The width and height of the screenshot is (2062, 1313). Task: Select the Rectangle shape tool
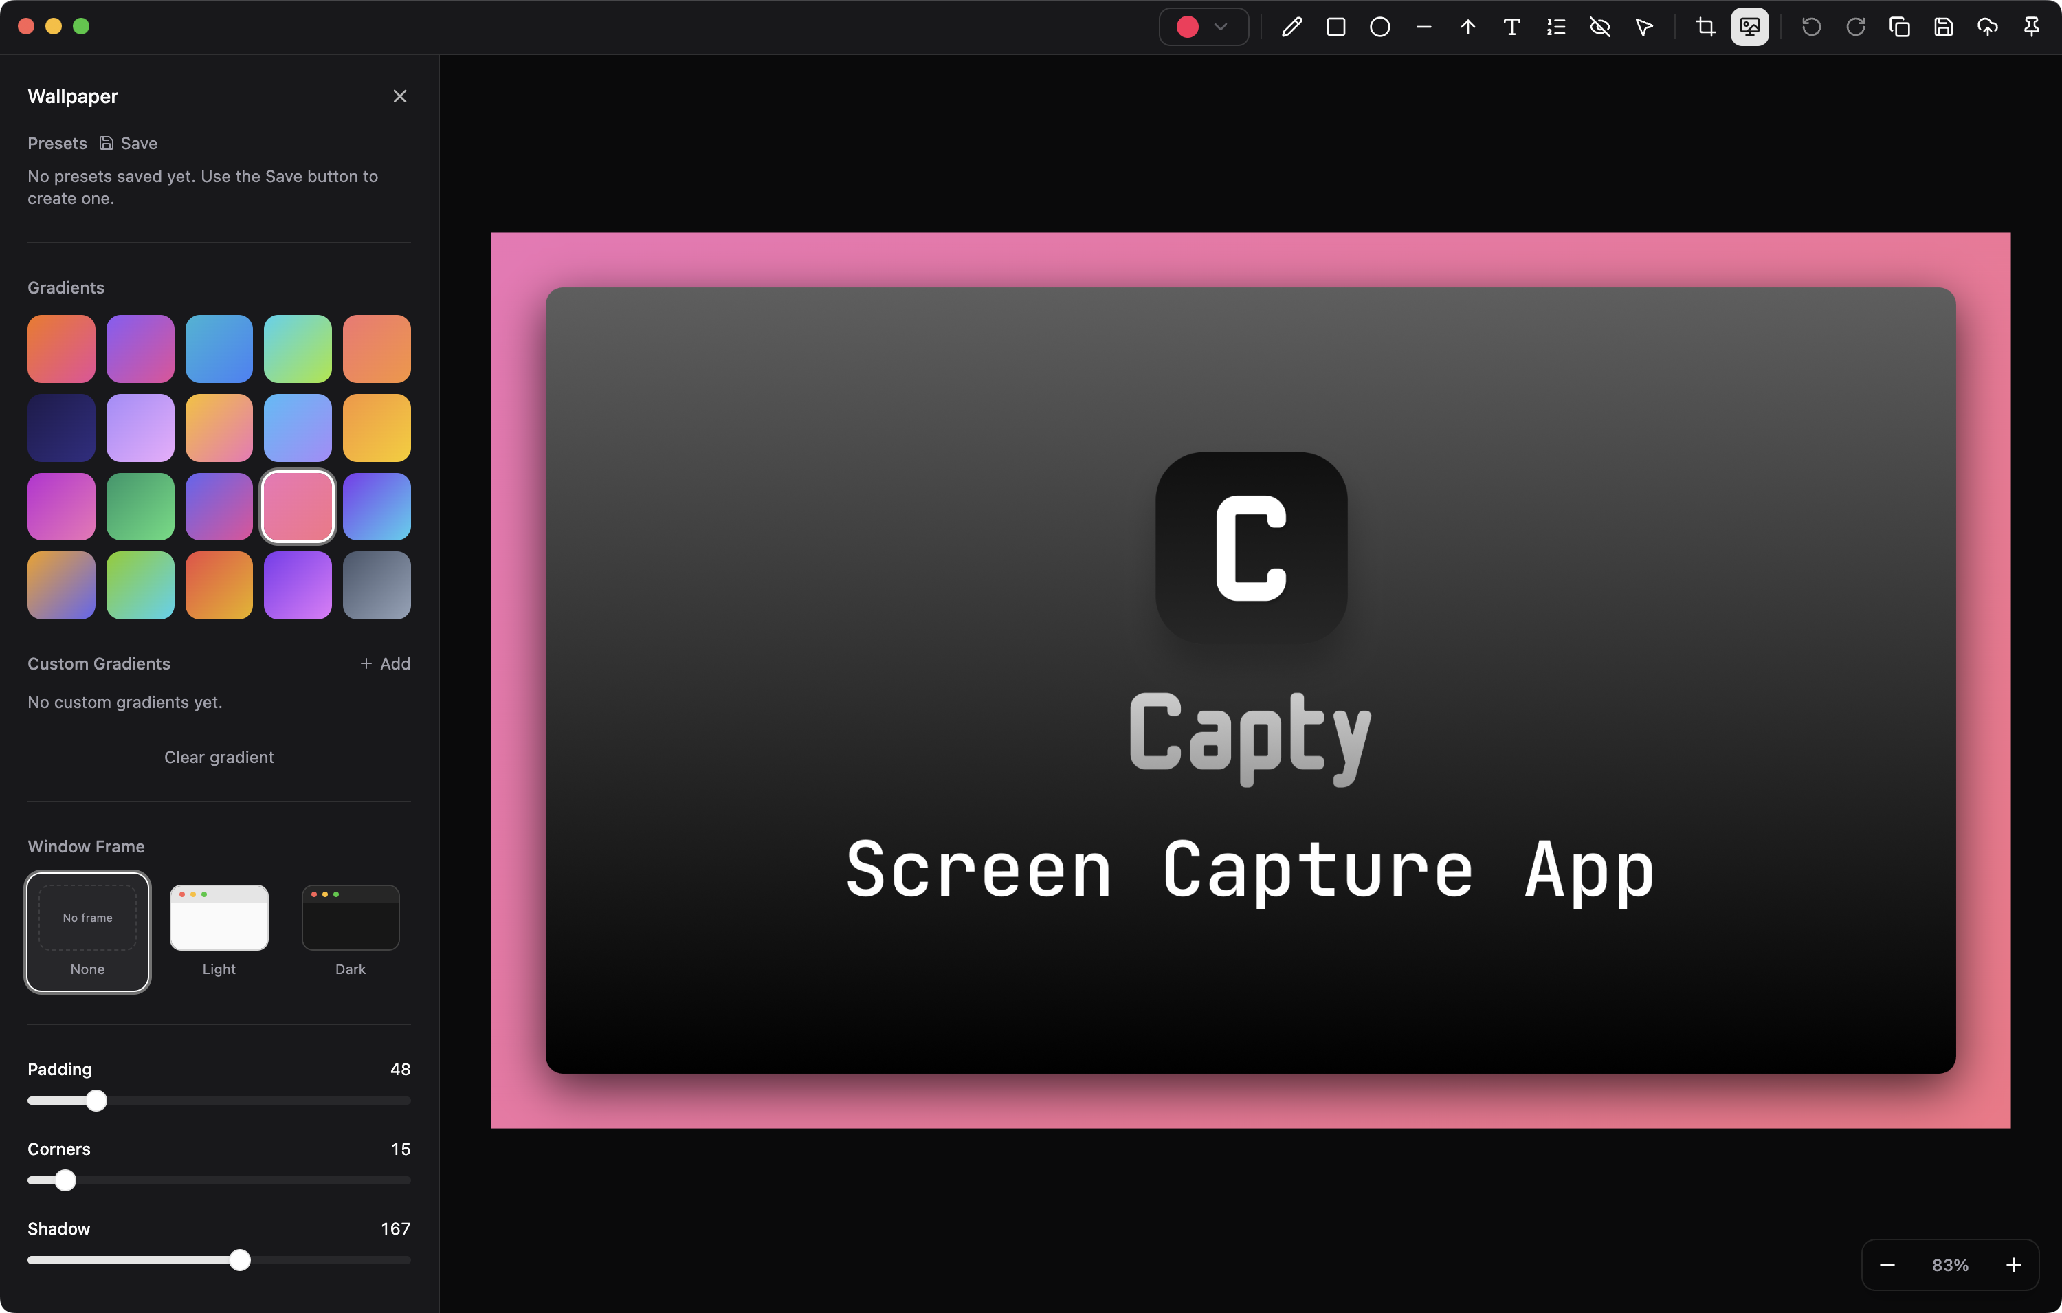pyautogui.click(x=1336, y=27)
